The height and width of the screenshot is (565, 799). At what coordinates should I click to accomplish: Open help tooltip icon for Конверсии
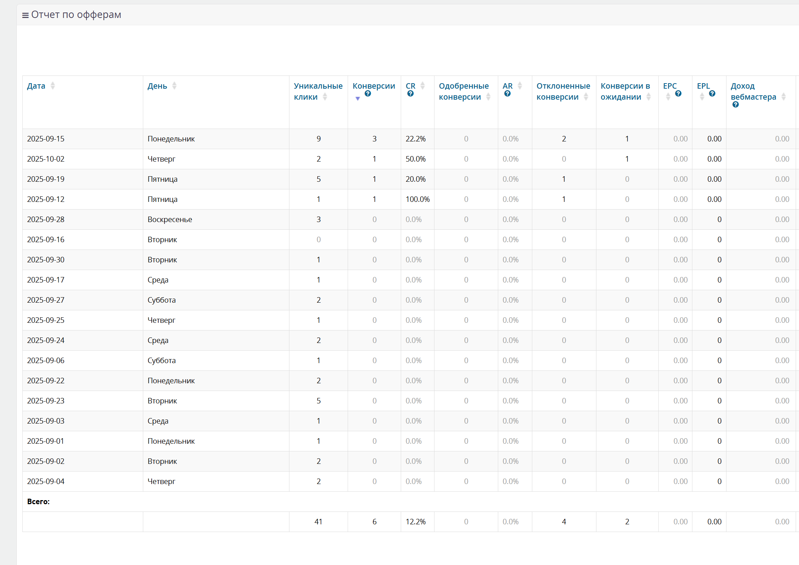coord(368,94)
